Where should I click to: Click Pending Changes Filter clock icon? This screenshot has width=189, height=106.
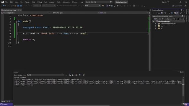tap(165, 13)
